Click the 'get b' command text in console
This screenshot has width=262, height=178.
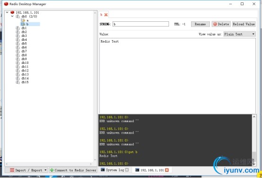point(133,152)
